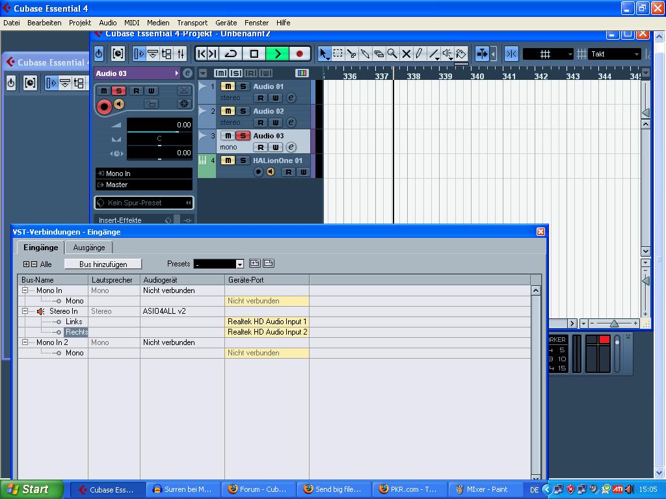Jump to next marker
666x499 pixels.
(213, 54)
